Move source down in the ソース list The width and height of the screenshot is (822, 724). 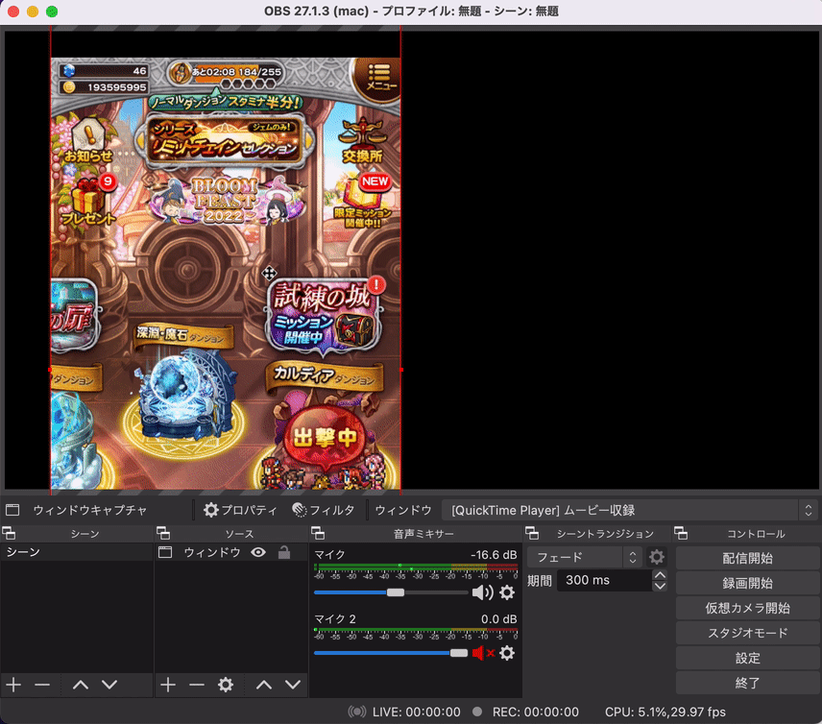pos(293,685)
